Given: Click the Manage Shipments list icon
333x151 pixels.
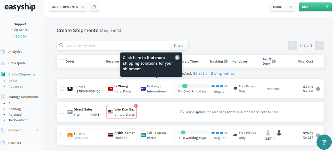Looking at the screenshot, I should point(3,97).
